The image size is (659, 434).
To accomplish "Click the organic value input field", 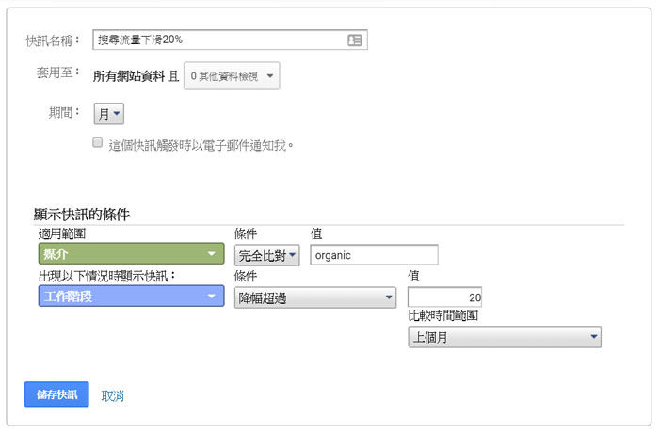I will 374,254.
